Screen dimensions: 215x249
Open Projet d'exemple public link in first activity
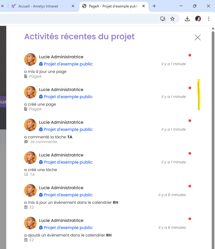point(68,64)
